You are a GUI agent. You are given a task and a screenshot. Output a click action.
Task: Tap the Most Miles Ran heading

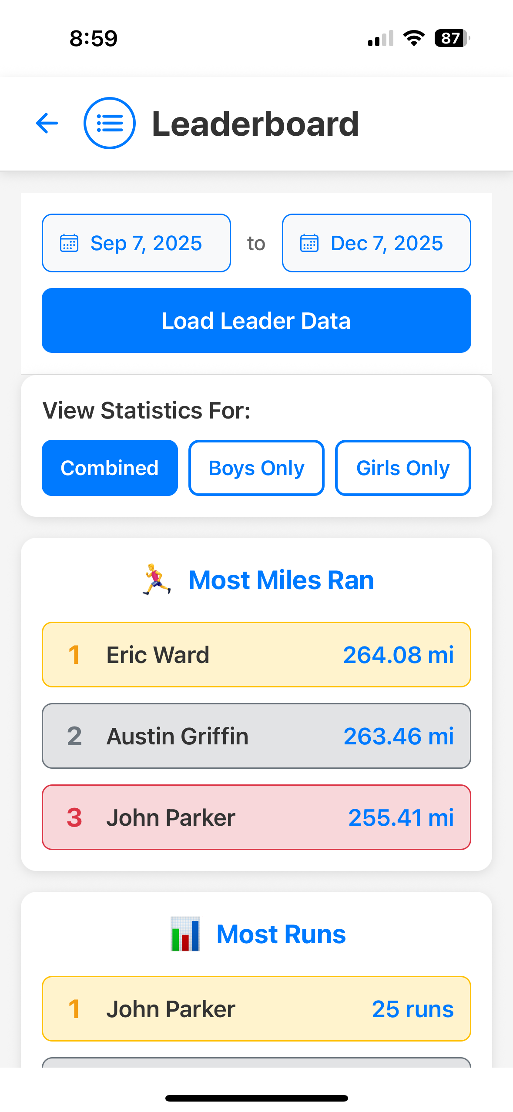281,580
